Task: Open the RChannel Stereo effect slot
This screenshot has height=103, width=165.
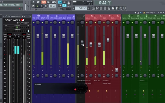Action: pos(106,83)
